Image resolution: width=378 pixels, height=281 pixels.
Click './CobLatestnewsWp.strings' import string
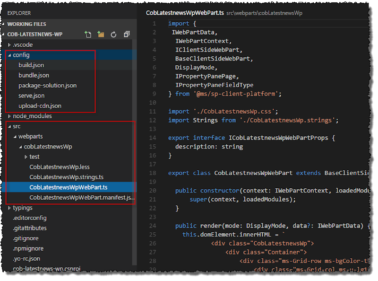pyautogui.click(x=287, y=121)
